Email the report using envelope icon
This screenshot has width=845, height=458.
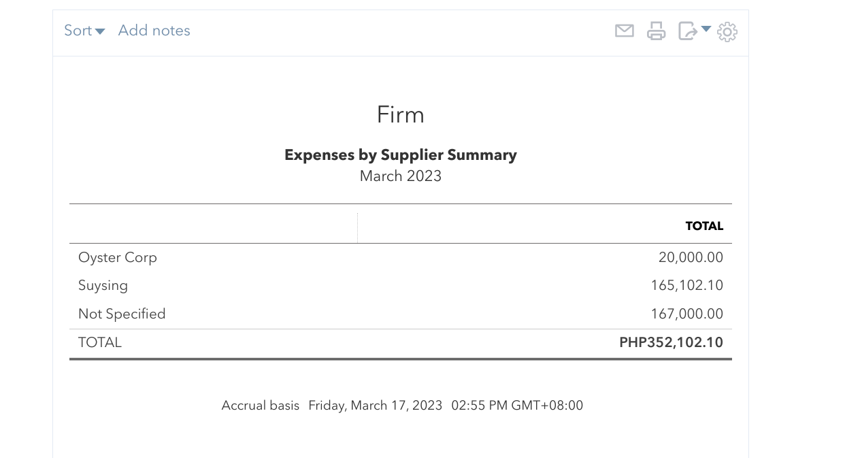(x=624, y=31)
